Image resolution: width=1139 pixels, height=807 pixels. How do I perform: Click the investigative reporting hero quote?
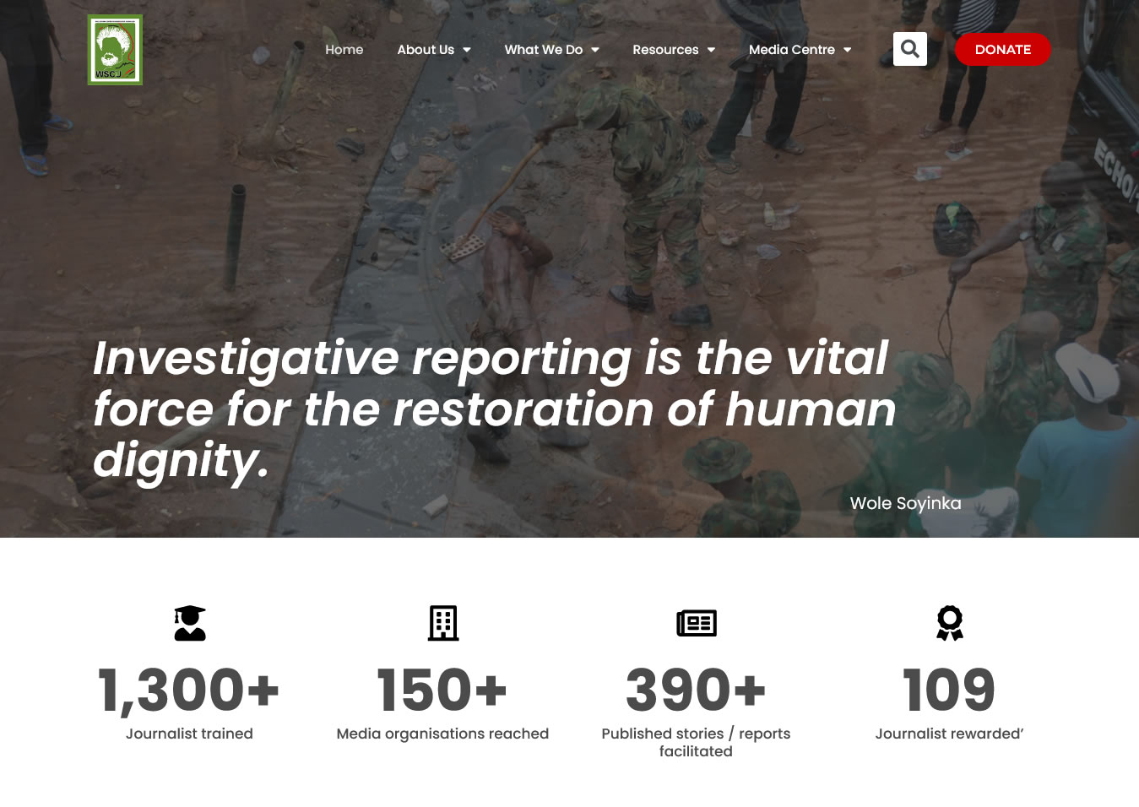[494, 409]
